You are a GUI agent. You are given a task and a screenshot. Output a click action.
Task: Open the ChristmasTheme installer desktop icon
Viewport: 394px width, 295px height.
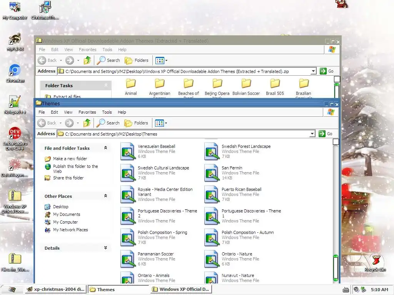click(x=45, y=10)
